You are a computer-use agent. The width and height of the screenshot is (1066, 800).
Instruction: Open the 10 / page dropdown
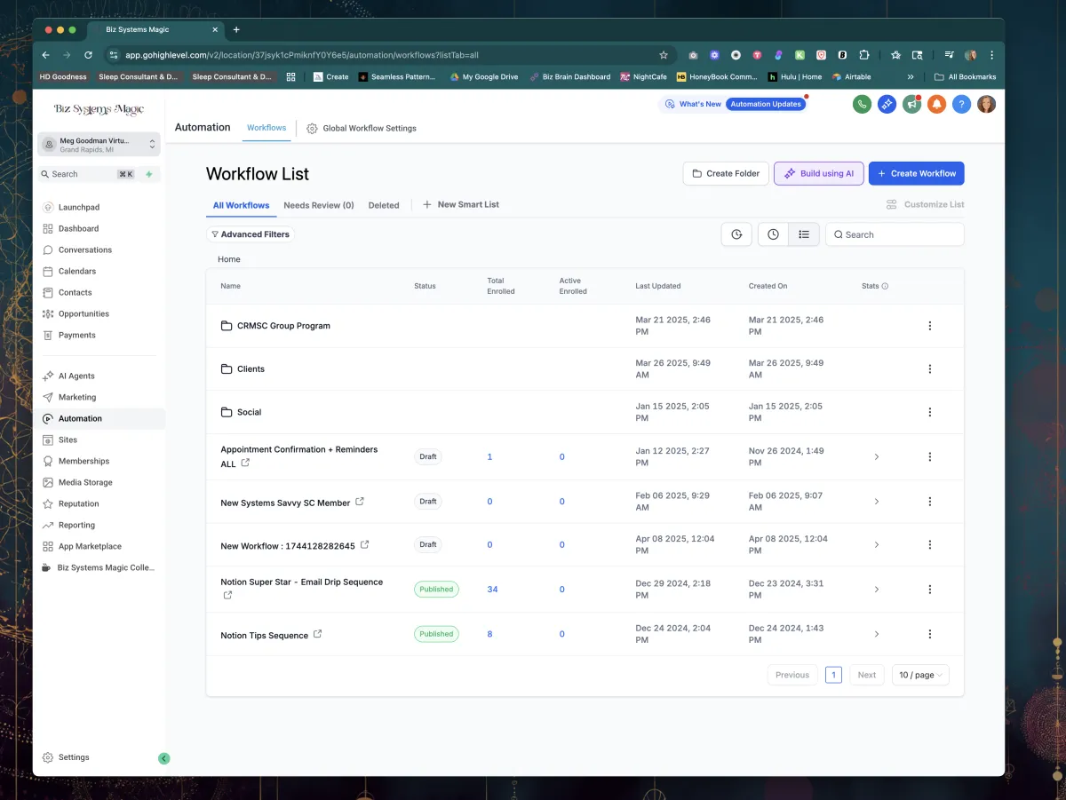click(x=920, y=675)
